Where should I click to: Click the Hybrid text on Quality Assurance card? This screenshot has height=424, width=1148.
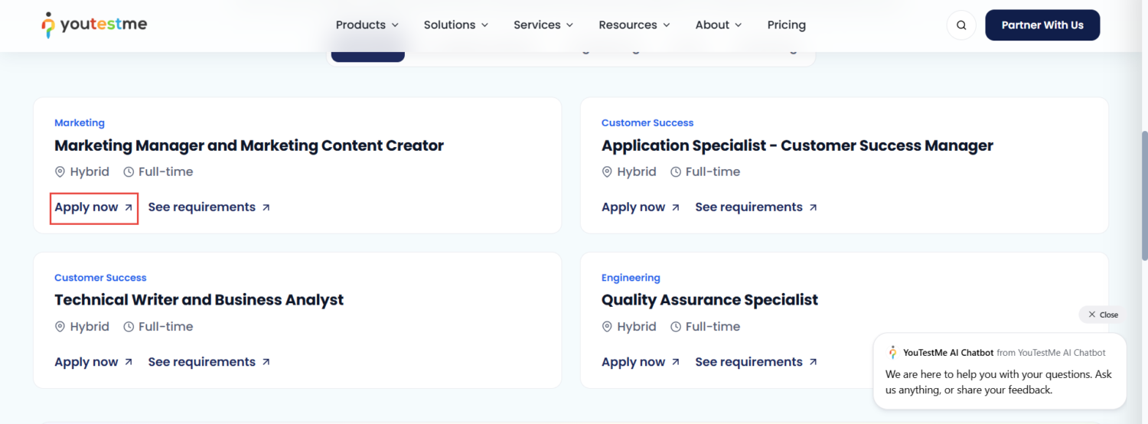pyautogui.click(x=637, y=327)
